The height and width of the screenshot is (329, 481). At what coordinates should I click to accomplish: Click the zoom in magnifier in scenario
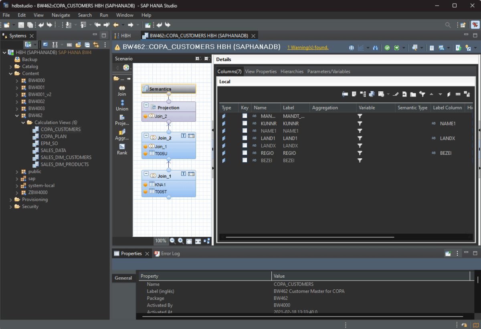[181, 241]
